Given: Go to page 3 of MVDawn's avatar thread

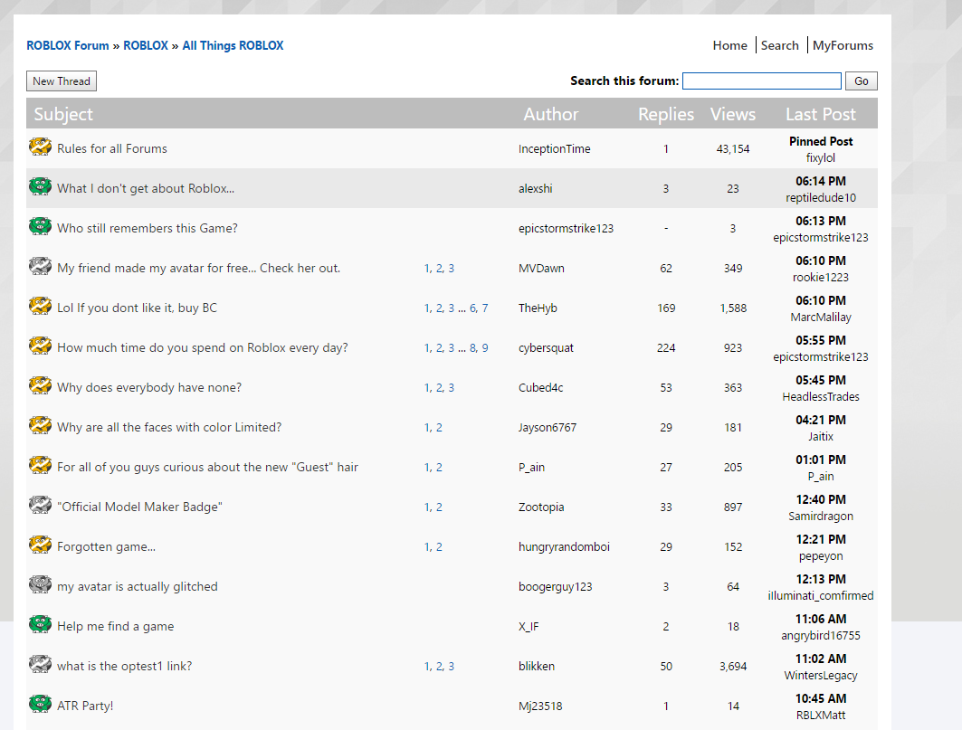Looking at the screenshot, I should [x=451, y=268].
